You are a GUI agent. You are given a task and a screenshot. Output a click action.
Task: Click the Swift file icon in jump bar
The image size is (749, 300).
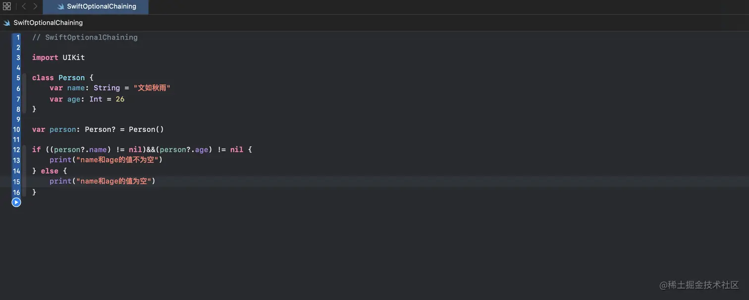click(7, 23)
